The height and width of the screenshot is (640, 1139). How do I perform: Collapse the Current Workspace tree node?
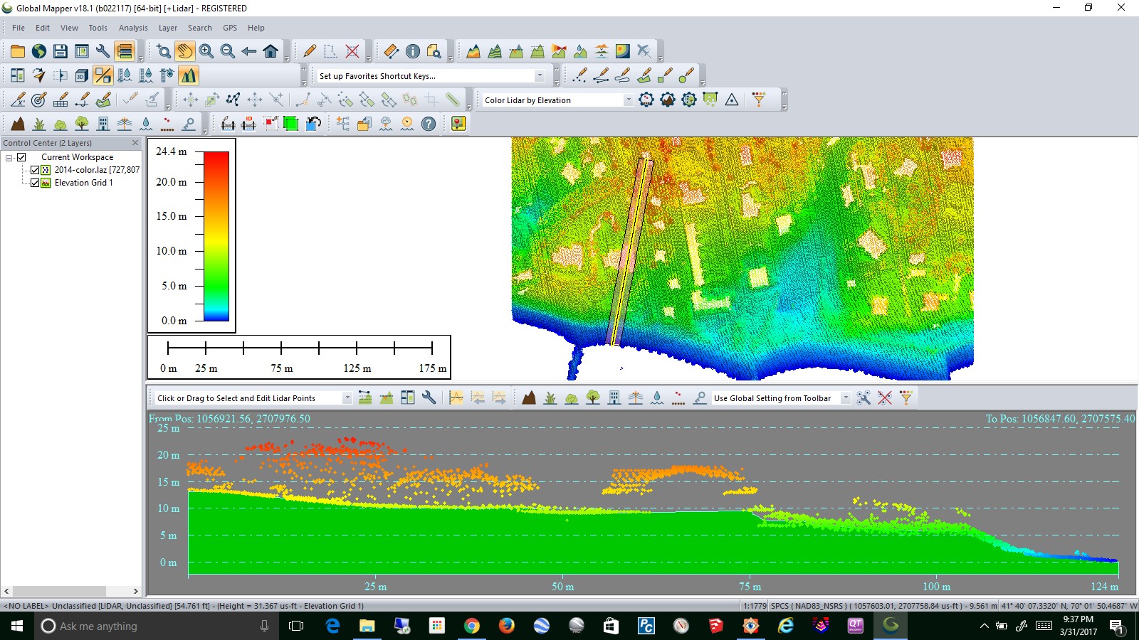[9, 157]
